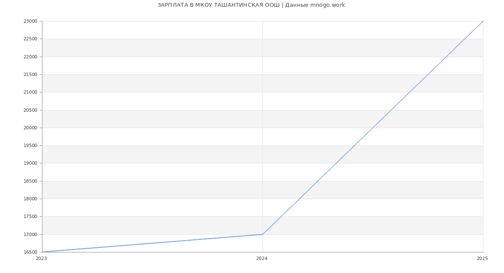Click the line's peak point at 2025

click(x=483, y=21)
